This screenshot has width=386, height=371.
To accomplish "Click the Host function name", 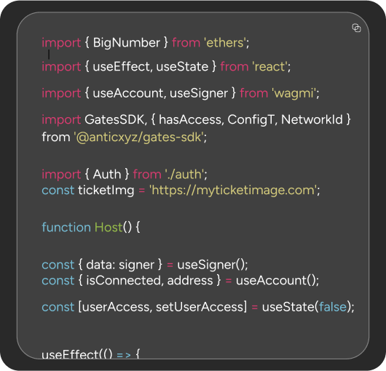I will coord(109,227).
